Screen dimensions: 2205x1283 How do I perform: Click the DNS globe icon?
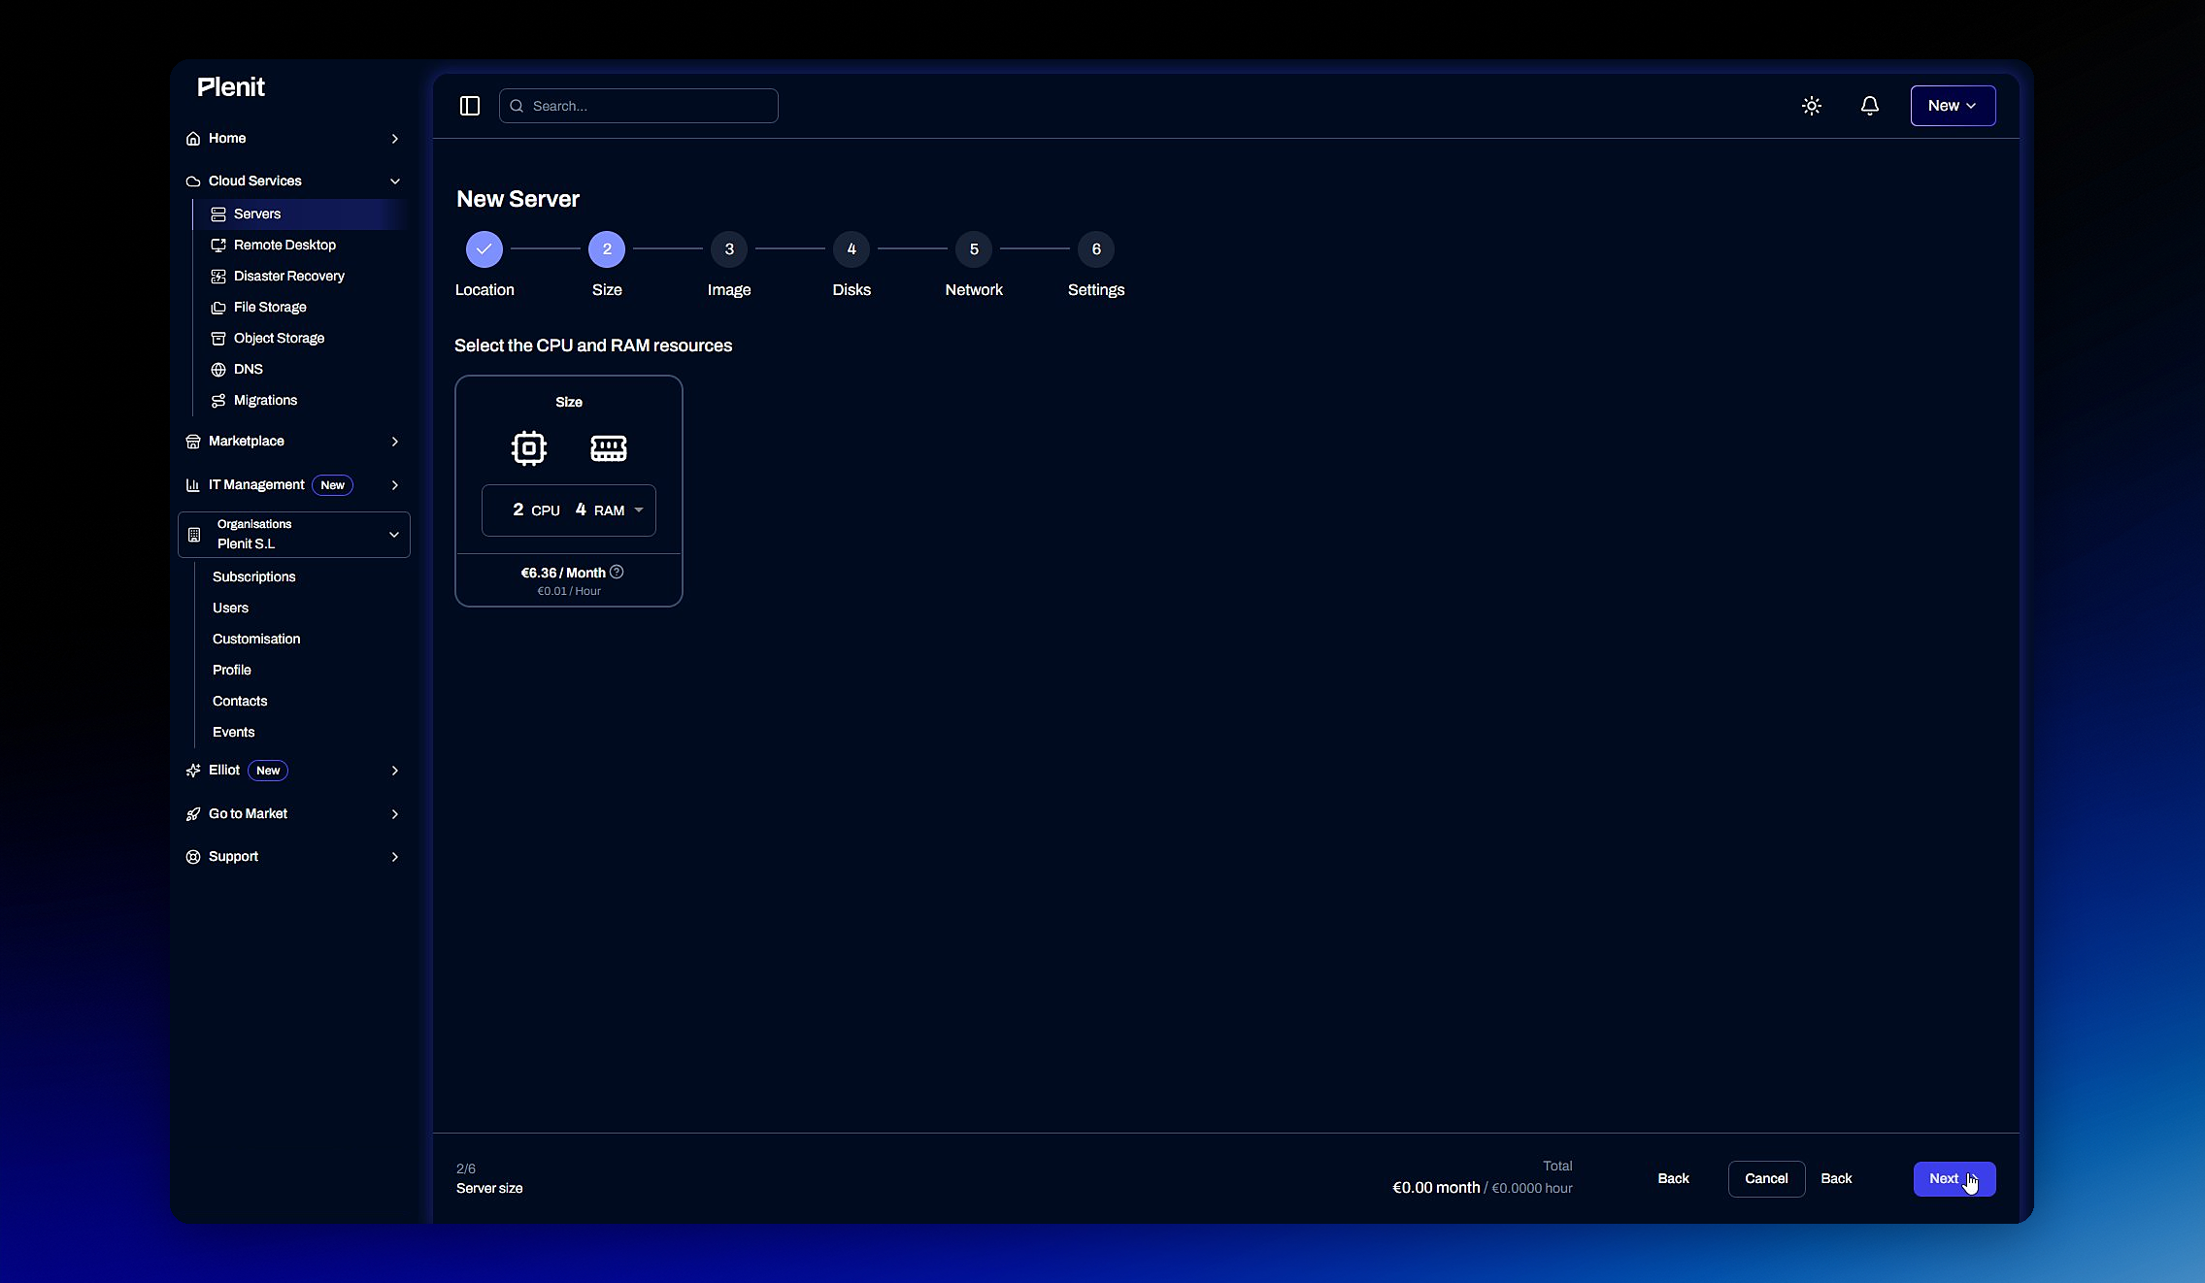click(x=218, y=370)
